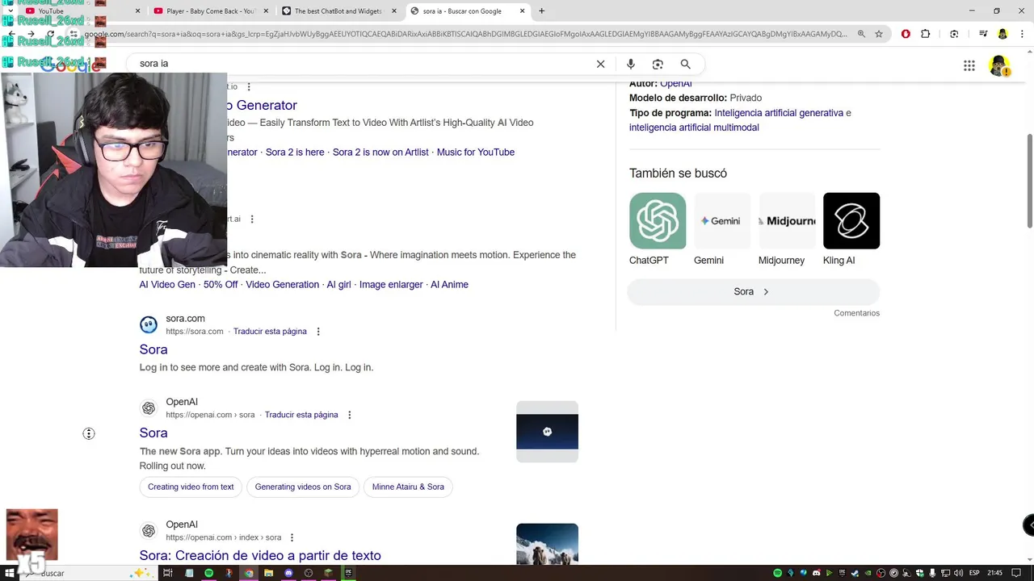
Task: Switch to the 'Player - Baby Come Back' tab
Action: 210,11
